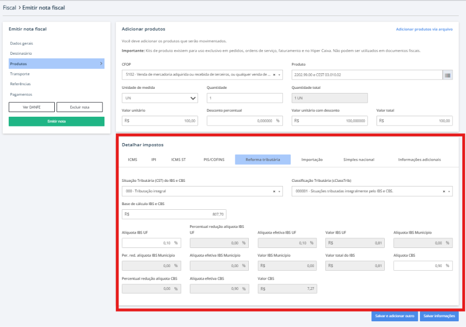
Task: Clear the Situação Tributária CST selection
Action: (x=274, y=191)
